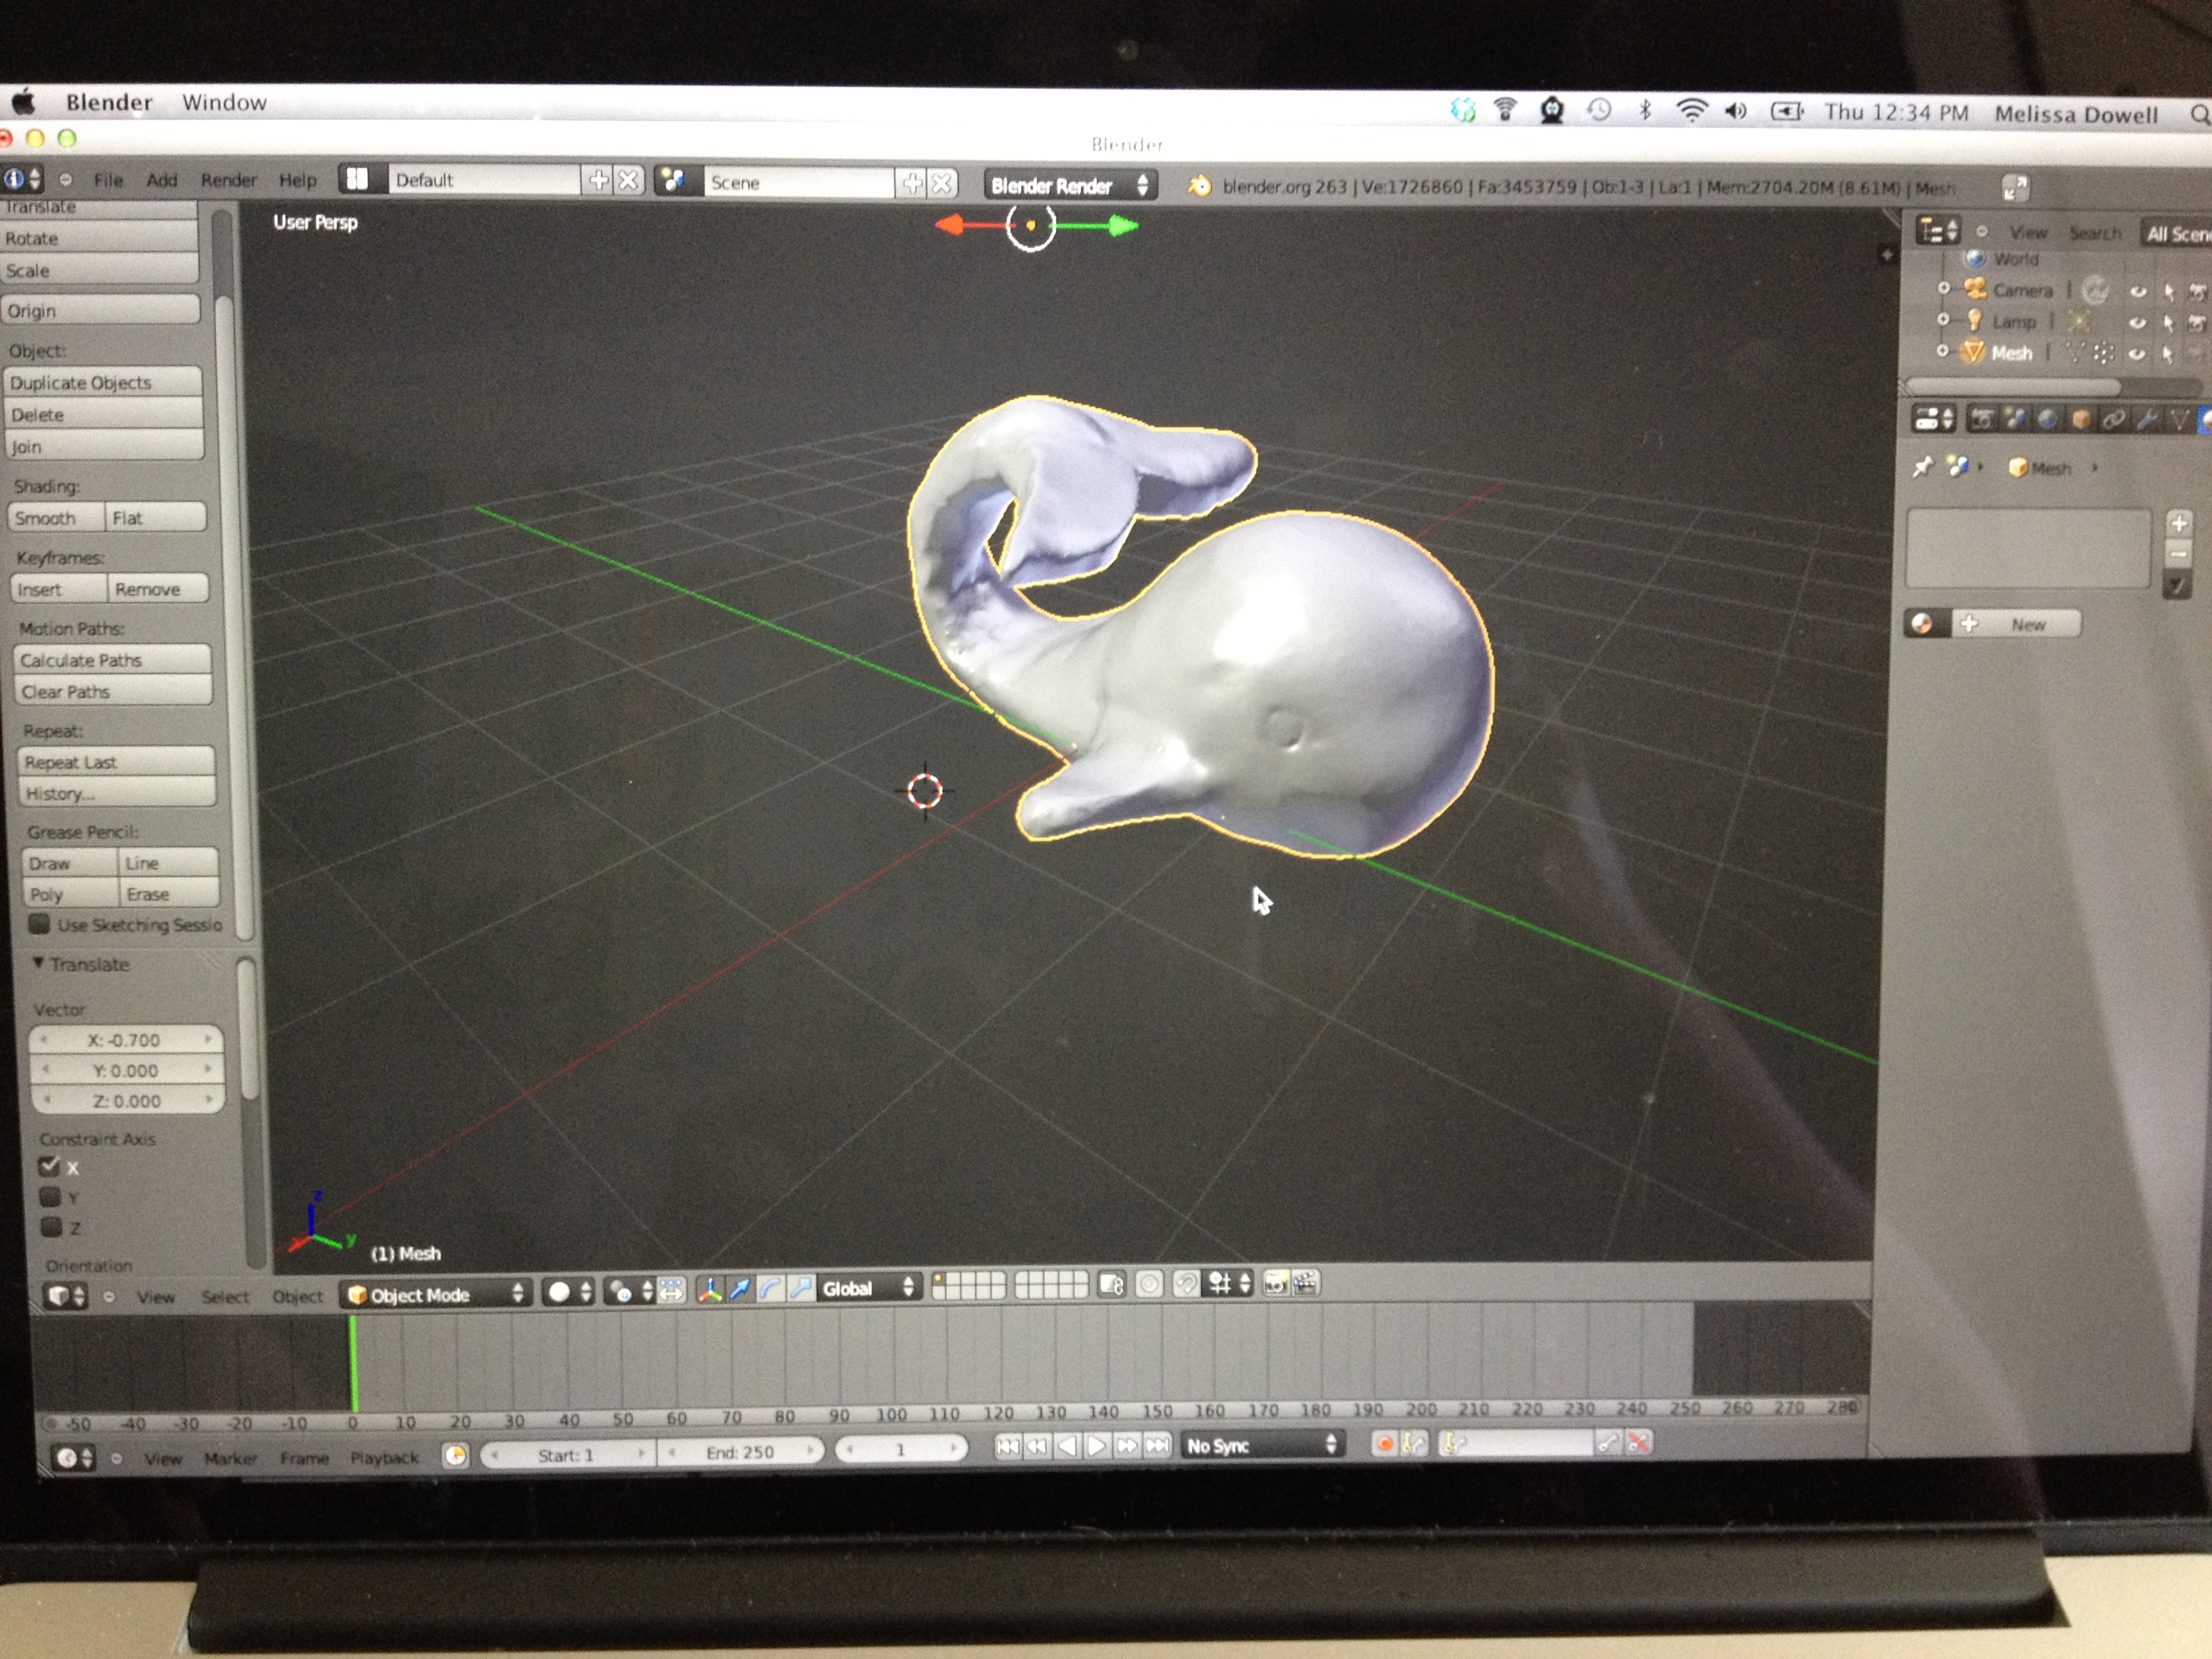Click the delete keyframes crossed-key icon

[x=1639, y=1442]
